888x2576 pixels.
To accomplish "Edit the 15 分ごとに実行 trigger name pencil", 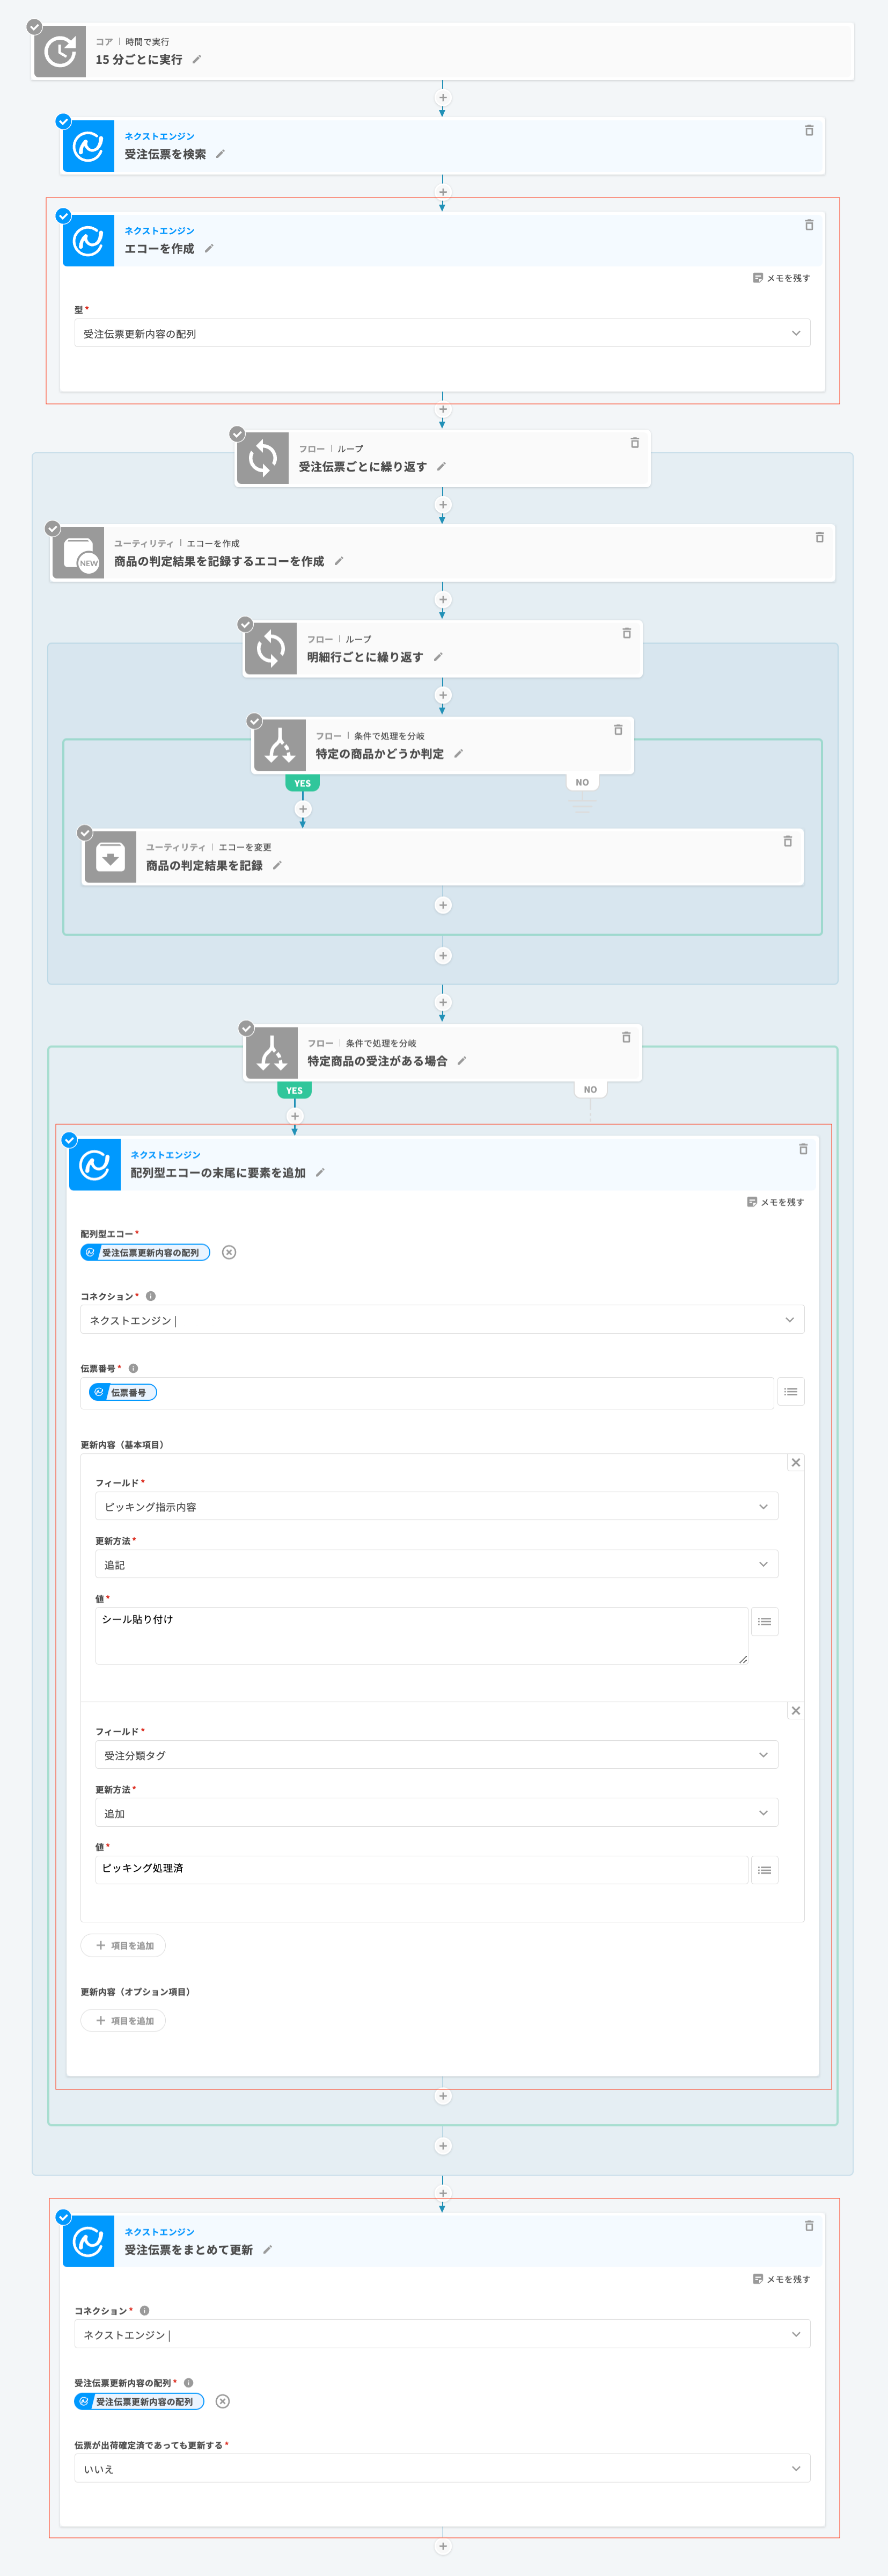I will coord(197,60).
